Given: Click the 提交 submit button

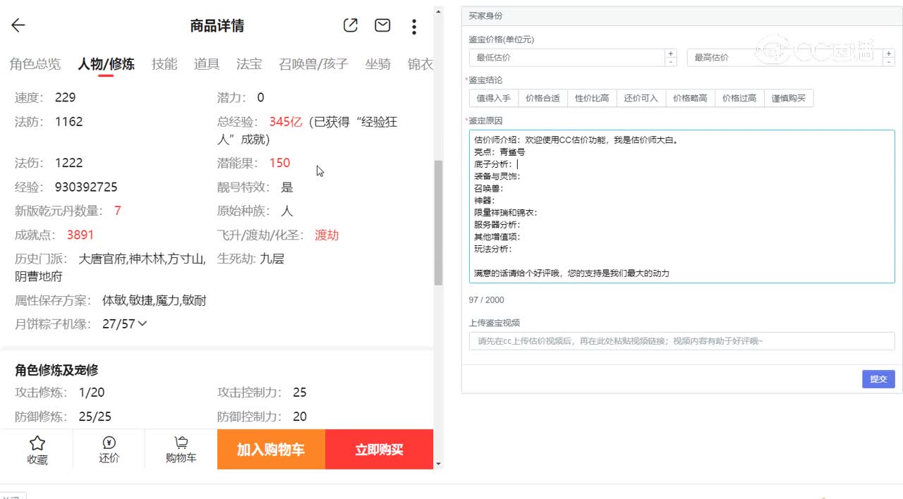Looking at the screenshot, I should 878,378.
